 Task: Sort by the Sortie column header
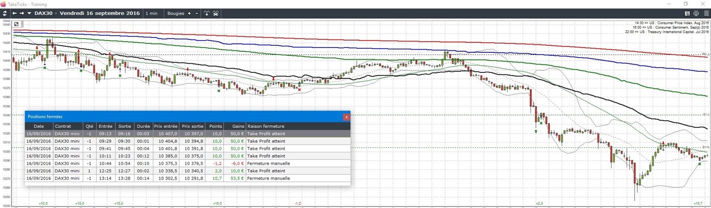point(124,126)
